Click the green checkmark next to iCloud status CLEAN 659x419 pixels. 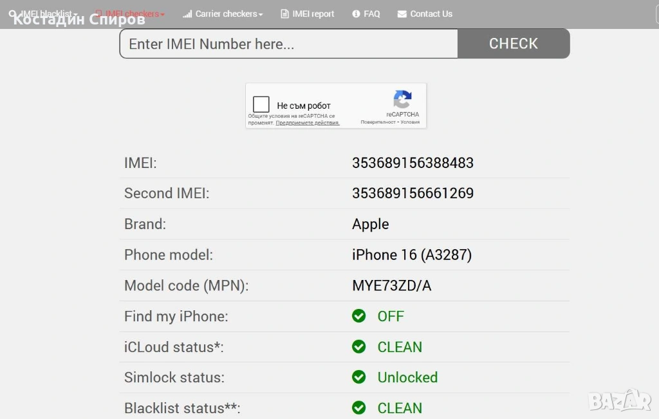click(359, 347)
